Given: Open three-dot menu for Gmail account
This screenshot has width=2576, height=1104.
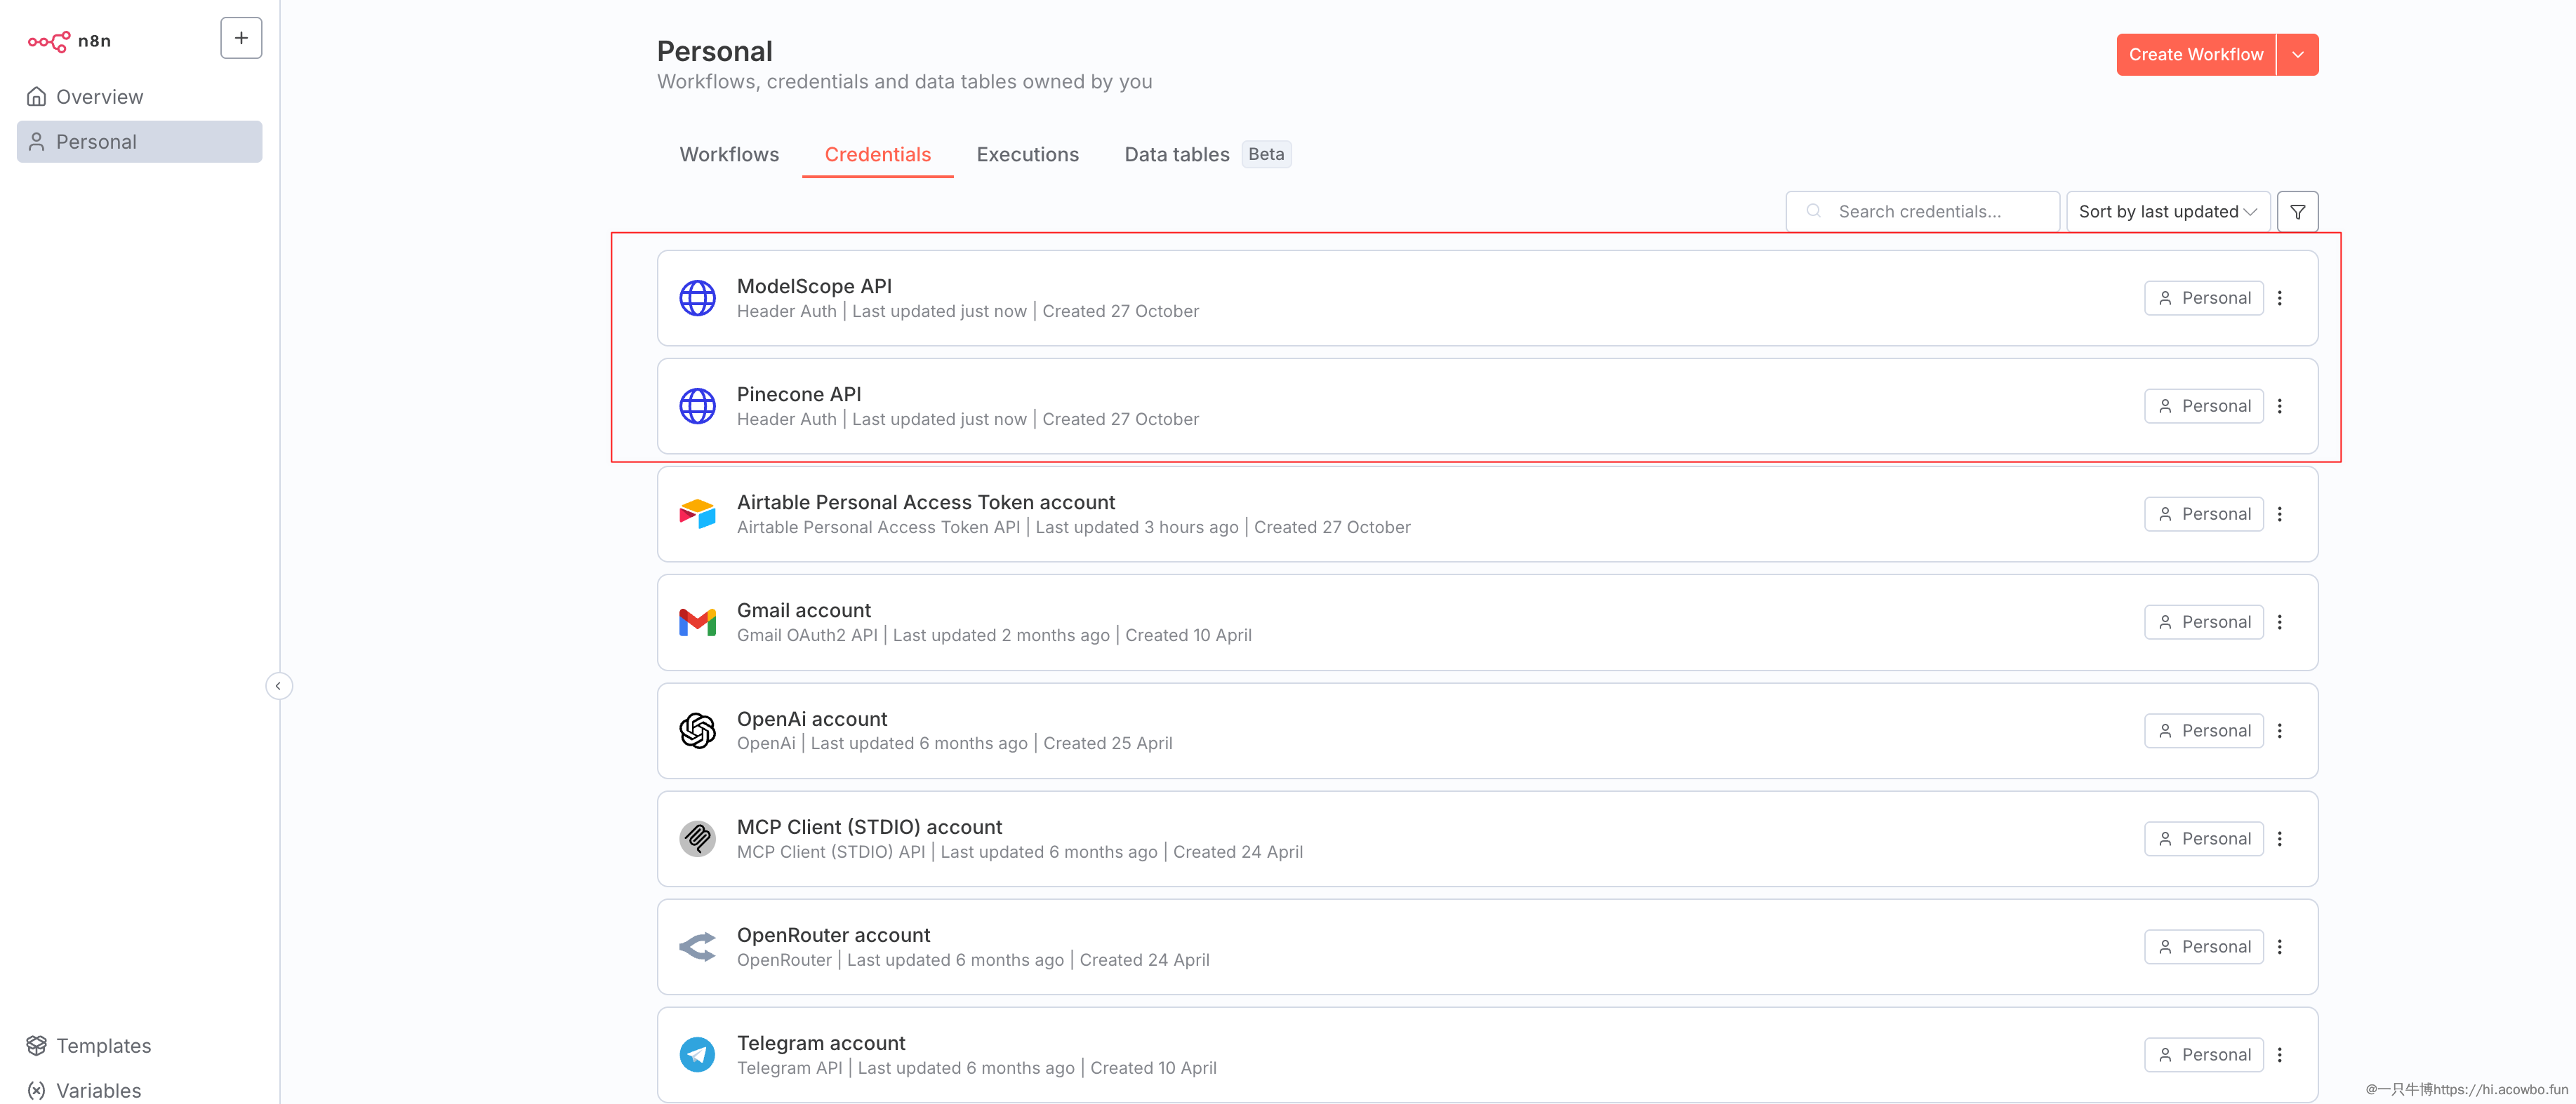Looking at the screenshot, I should pyautogui.click(x=2280, y=622).
